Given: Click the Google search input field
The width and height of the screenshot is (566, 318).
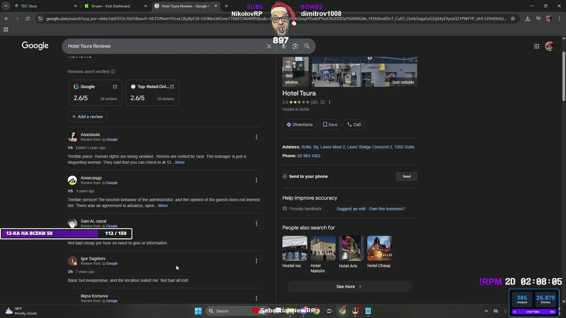Looking at the screenshot, I should click(164, 46).
